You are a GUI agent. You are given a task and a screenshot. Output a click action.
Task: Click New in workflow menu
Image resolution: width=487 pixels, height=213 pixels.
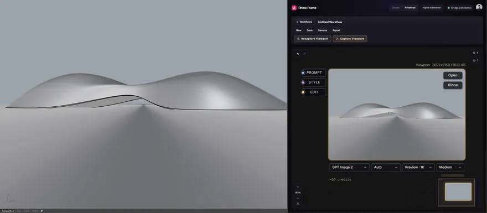[298, 30]
